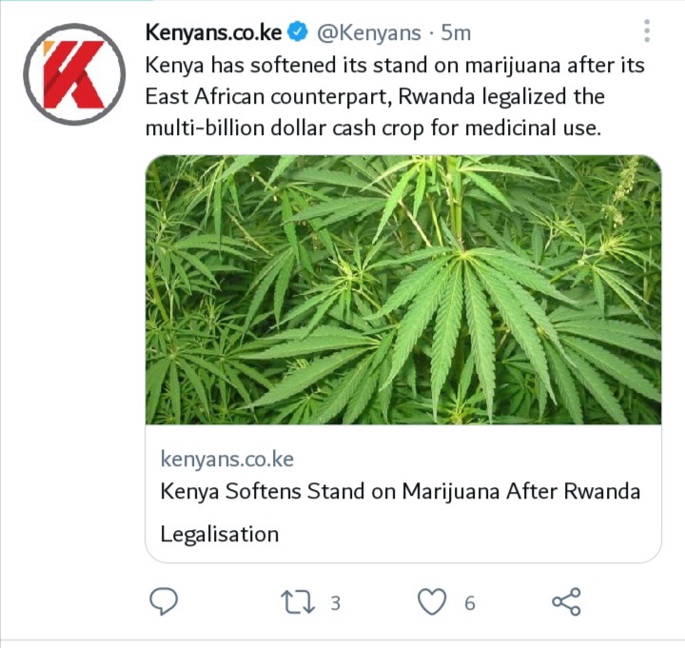The height and width of the screenshot is (648, 685).
Task: Click the retweet count number 3
Action: pos(335,603)
